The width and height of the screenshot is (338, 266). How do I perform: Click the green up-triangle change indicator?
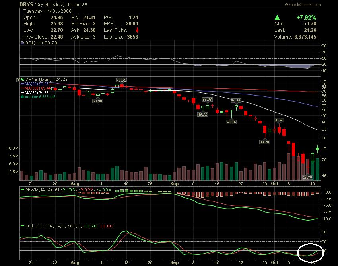(277, 18)
